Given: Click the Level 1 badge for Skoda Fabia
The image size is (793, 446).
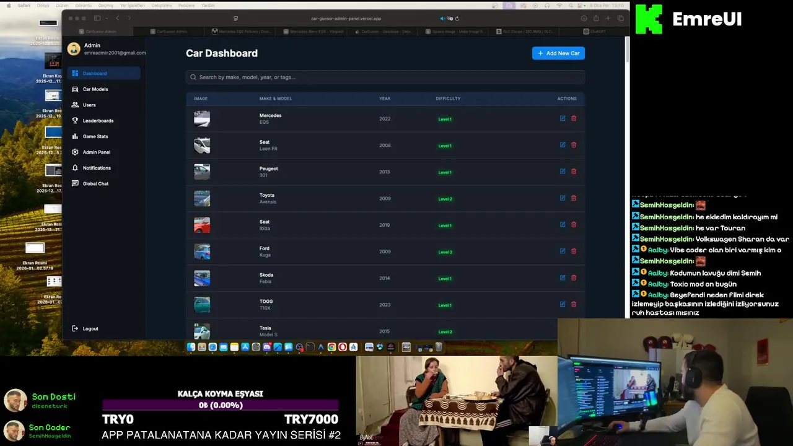Looking at the screenshot, I should pyautogui.click(x=445, y=279).
